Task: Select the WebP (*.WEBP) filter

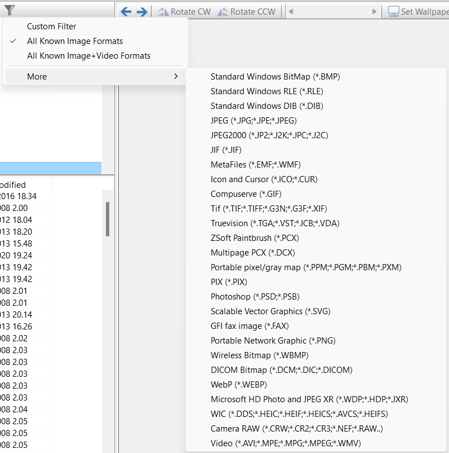Action: tap(239, 385)
